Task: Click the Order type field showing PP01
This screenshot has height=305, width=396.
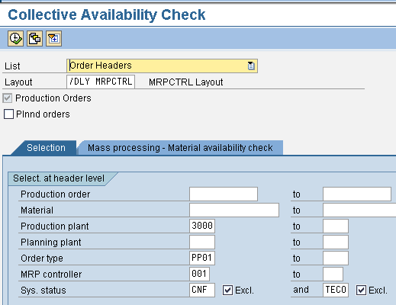Action: pos(202,258)
